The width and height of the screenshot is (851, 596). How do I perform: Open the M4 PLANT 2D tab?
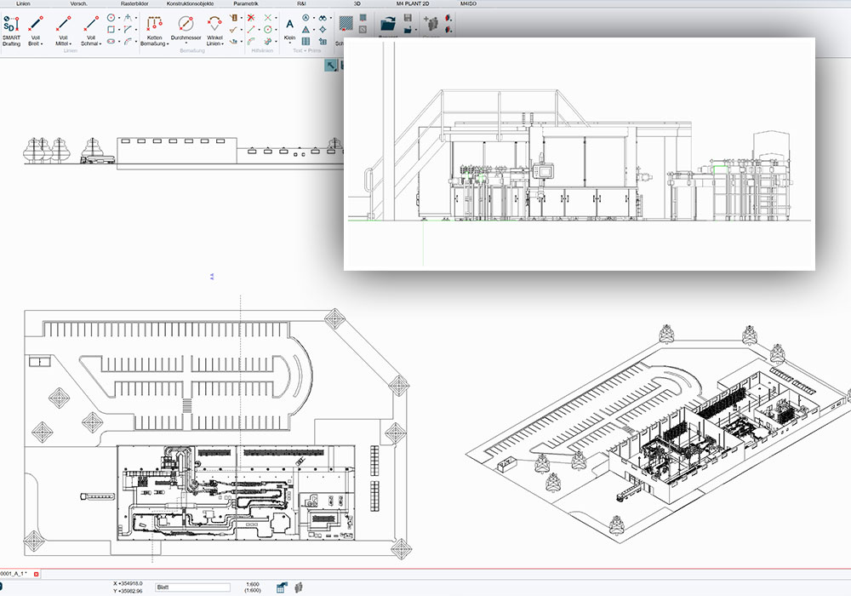[x=413, y=3]
